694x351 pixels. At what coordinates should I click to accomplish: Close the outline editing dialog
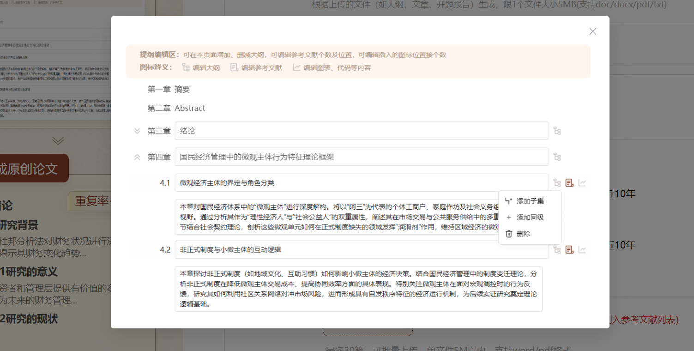pyautogui.click(x=593, y=31)
